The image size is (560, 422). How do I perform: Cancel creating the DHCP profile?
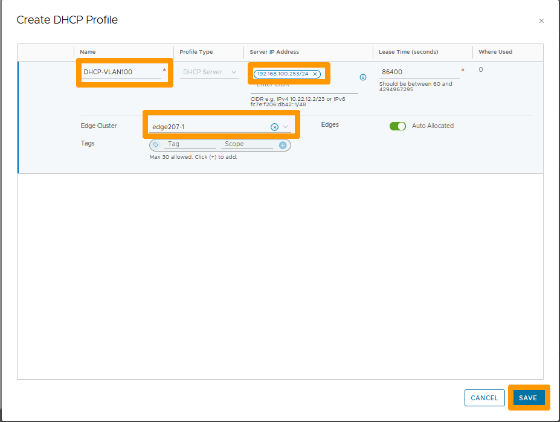(x=484, y=398)
